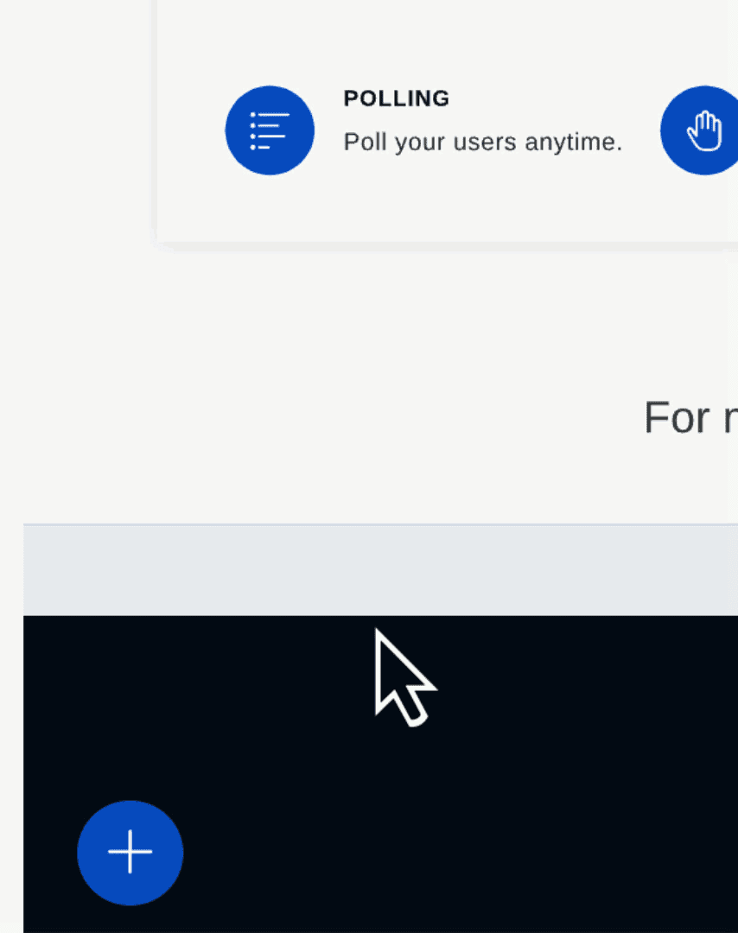Click the word "Poll" starting the description
Screen dimensions: 738x933
click(365, 143)
